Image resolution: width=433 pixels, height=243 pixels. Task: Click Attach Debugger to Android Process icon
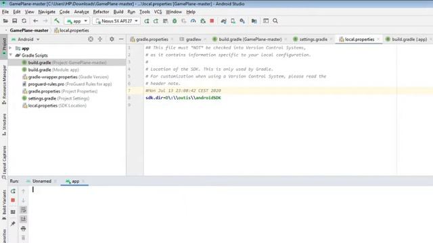coord(203,21)
